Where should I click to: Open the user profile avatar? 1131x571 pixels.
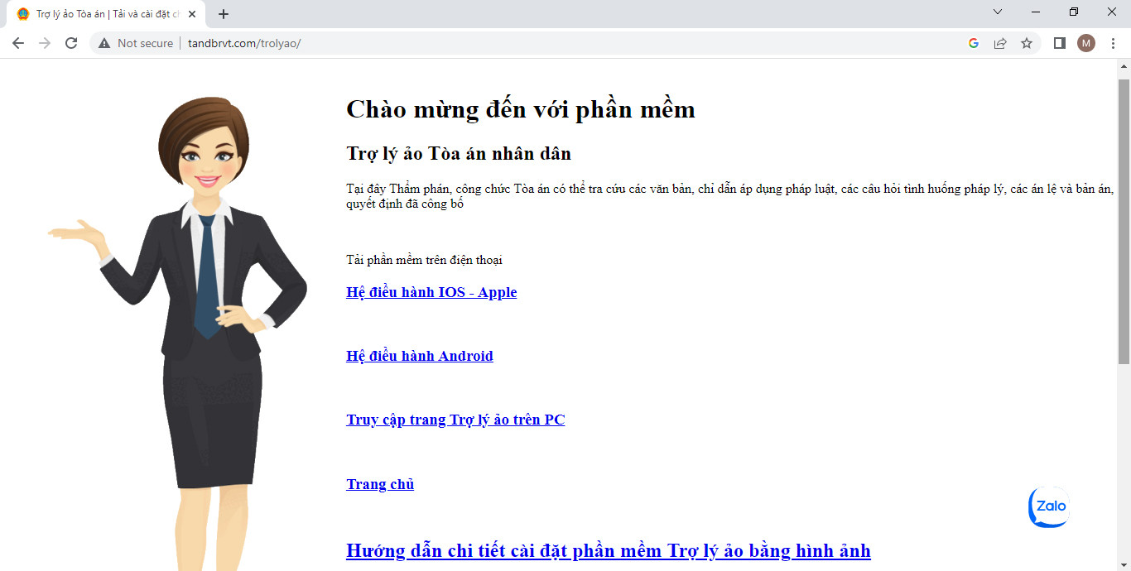click(x=1085, y=43)
